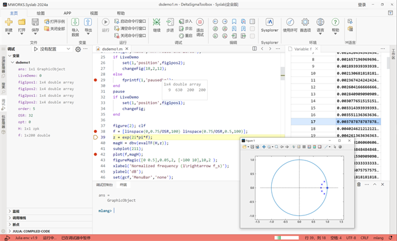The height and width of the screenshot is (241, 397).
Task: Toggle breakpoint on line 29
Action: pyautogui.click(x=95, y=80)
